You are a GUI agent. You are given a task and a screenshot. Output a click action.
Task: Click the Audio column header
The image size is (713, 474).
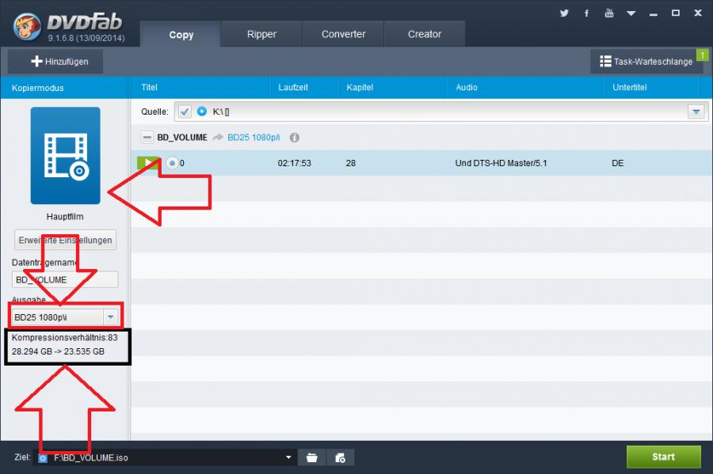[x=467, y=87]
